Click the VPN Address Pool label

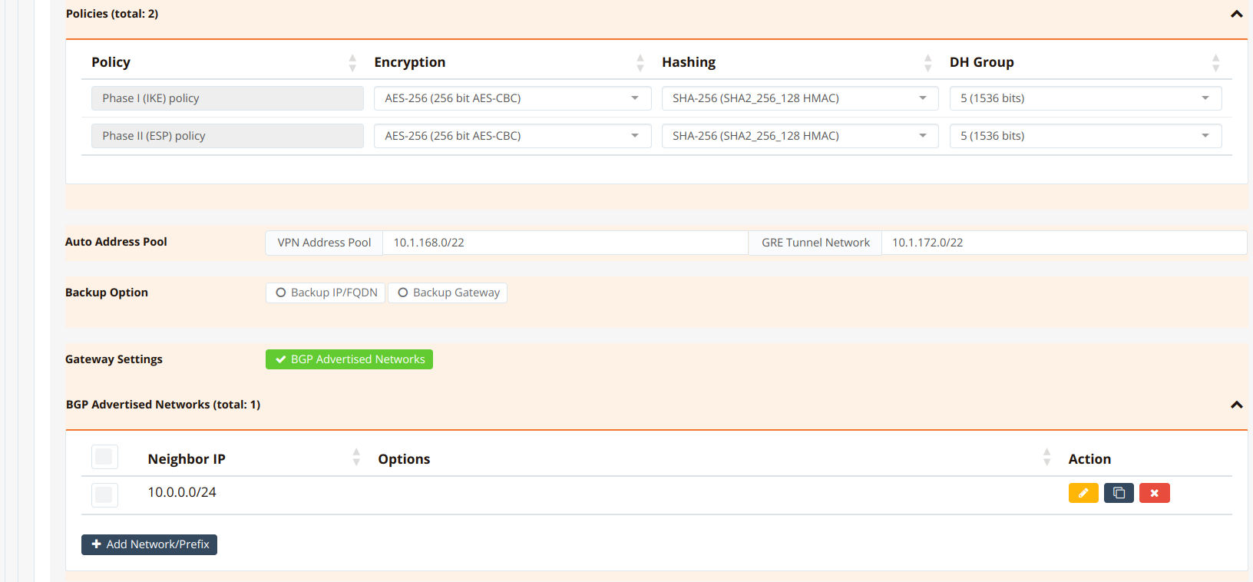coord(324,243)
